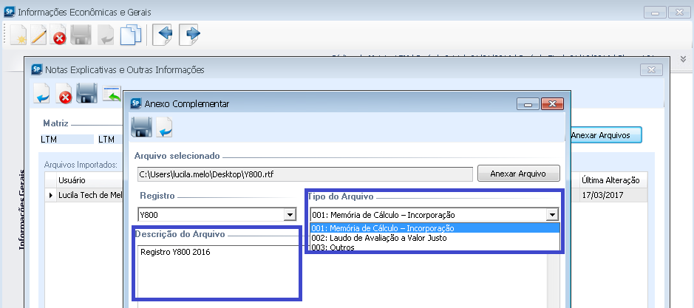Click the greyed undo arrow in main toolbar

(106, 35)
